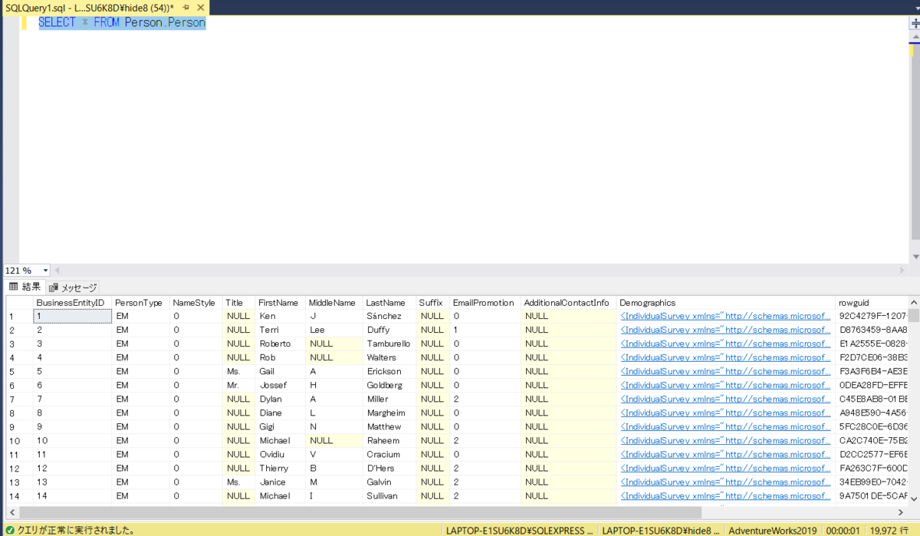Open Demographics XML link for Janice Galvin
920x536 pixels.
[x=725, y=482]
